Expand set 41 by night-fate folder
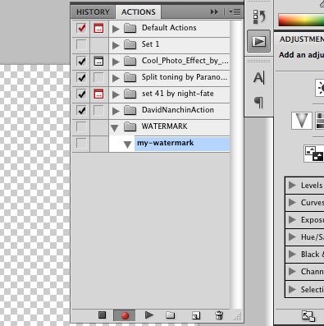Viewport: 324px width, 326px height. (x=116, y=94)
